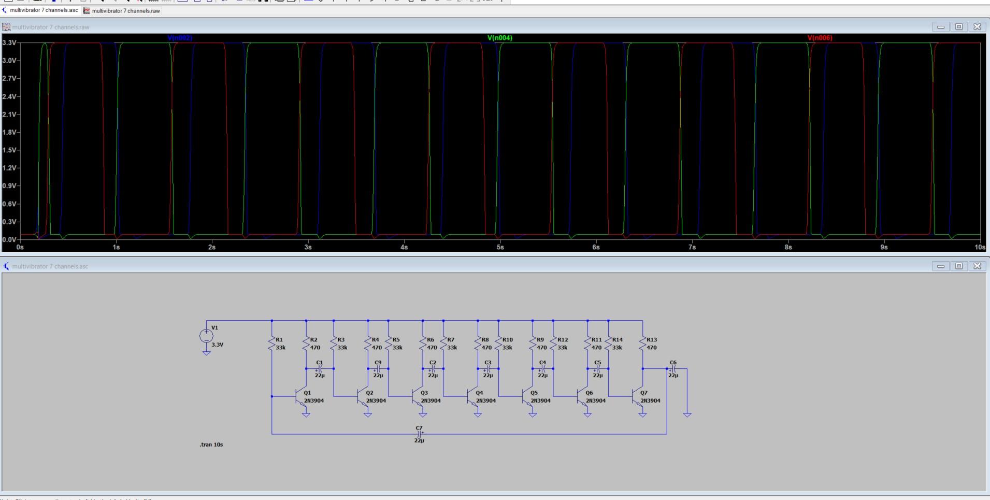Choose resistor R6 in the schematic
The image size is (990, 500).
423,344
